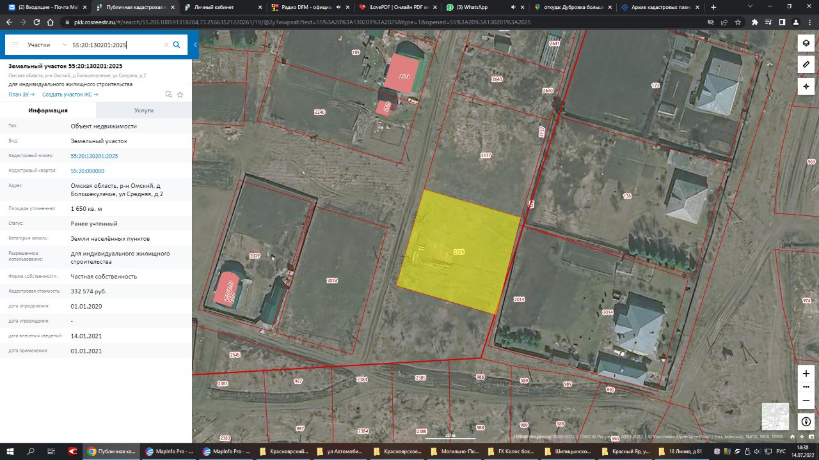Zoom in on the map
This screenshot has height=460, width=819.
(x=806, y=373)
